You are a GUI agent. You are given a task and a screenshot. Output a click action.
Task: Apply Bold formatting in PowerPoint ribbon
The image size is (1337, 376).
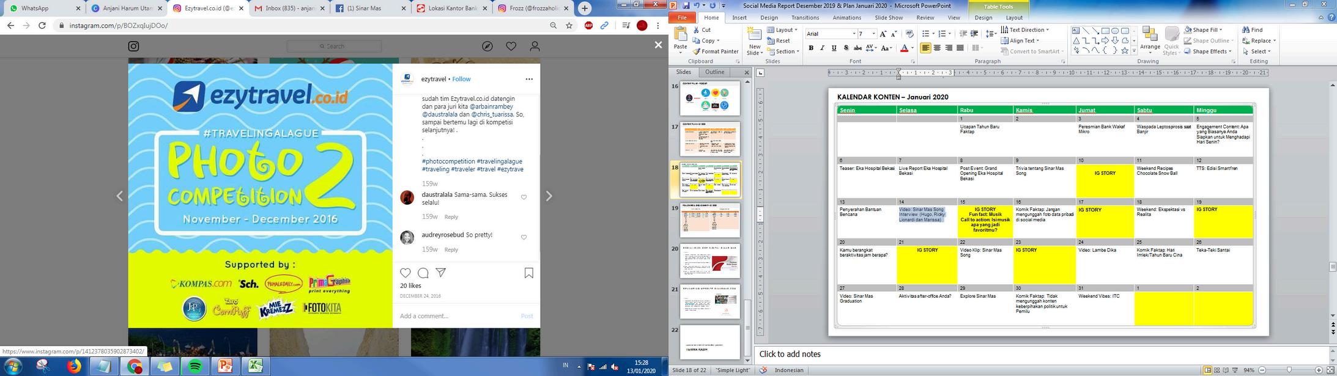(x=811, y=48)
